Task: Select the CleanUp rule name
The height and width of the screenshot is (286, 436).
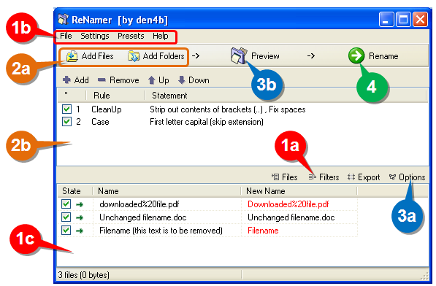Action: point(106,109)
